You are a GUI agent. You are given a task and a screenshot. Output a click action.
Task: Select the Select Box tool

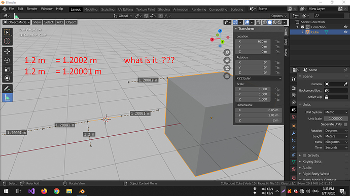coord(7,32)
